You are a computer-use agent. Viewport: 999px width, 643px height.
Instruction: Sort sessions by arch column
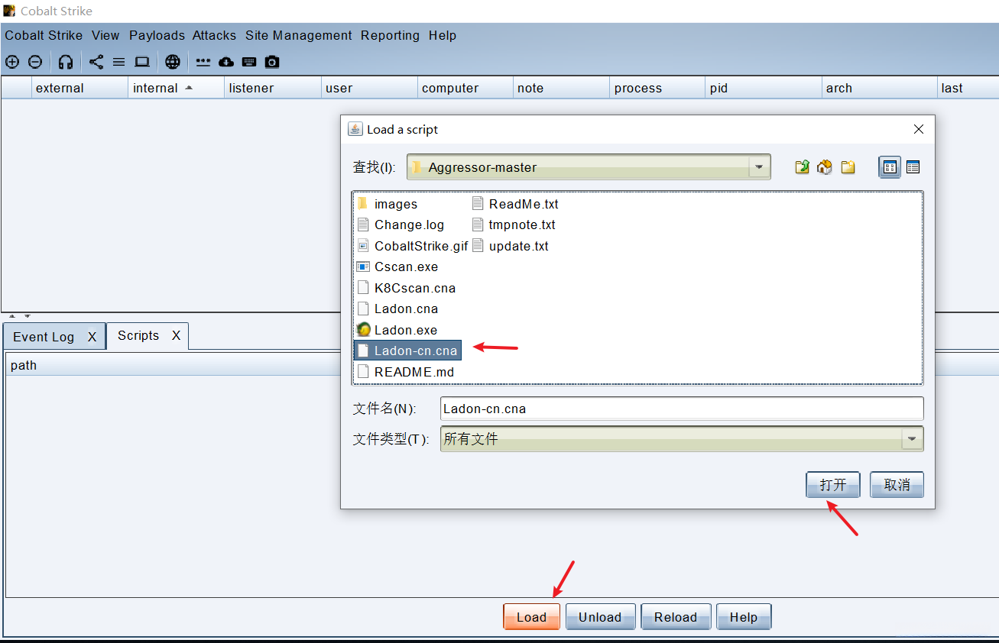(x=879, y=88)
